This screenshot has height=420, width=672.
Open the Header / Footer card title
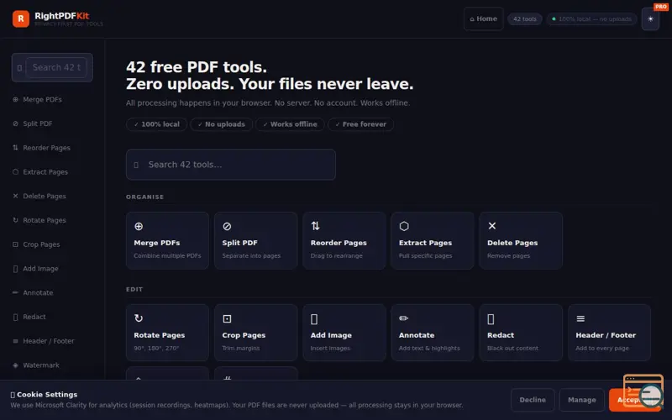606,335
